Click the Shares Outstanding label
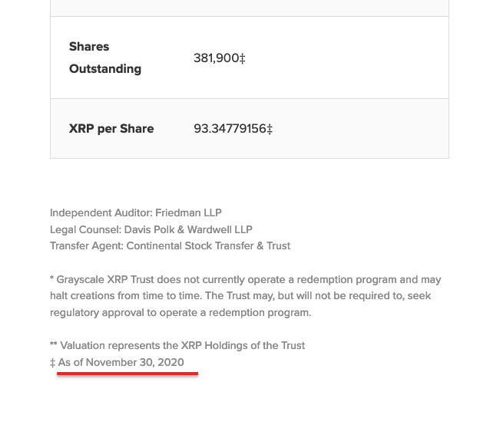 point(105,58)
